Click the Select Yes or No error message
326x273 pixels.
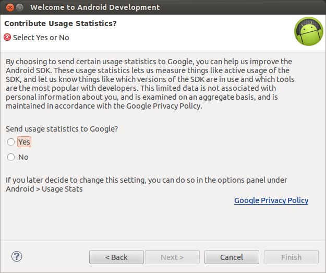(41, 38)
